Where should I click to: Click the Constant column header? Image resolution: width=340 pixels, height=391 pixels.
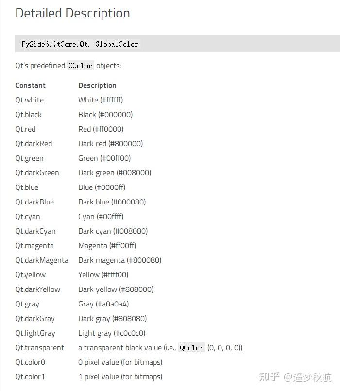point(30,85)
